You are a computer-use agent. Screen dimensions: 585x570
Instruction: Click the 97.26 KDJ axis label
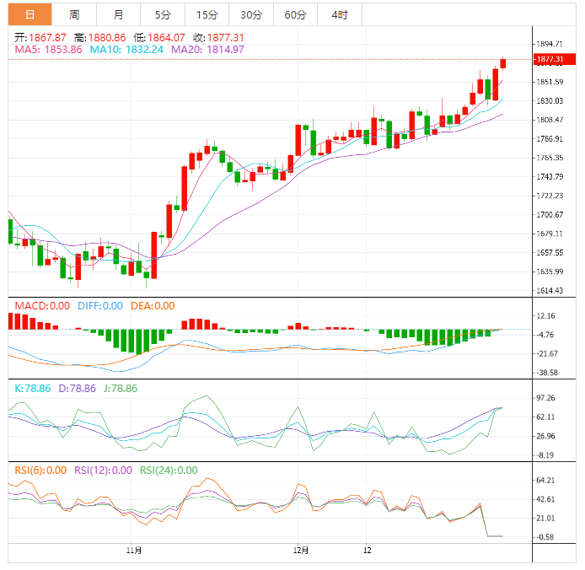(x=545, y=398)
